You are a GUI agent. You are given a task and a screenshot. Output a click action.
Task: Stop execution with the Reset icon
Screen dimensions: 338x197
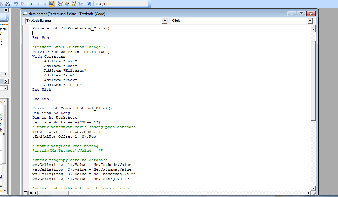click(x=44, y=4)
